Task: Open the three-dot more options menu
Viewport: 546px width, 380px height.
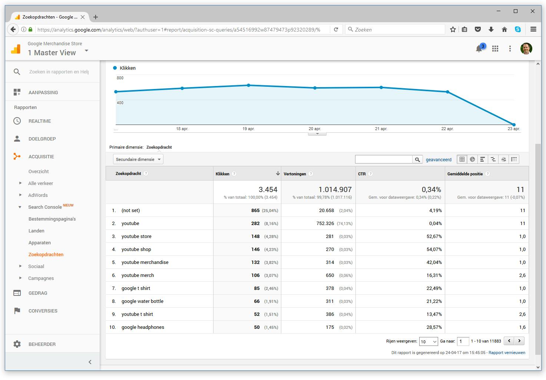Action: pos(510,49)
